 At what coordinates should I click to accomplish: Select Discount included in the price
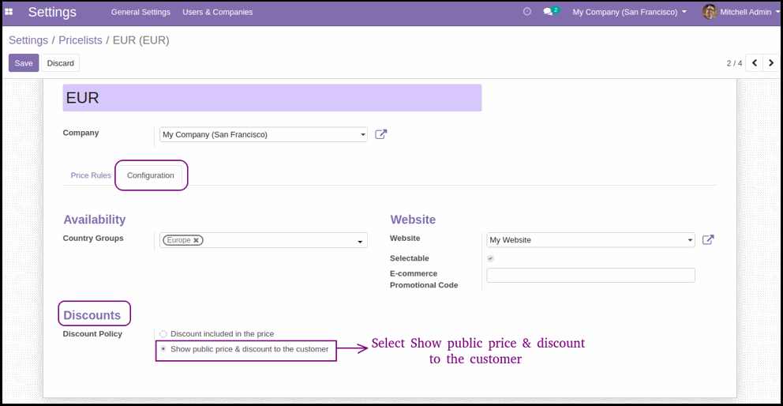163,334
